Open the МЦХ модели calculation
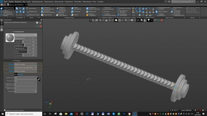This screenshot has width=207, height=116. click(161, 12)
